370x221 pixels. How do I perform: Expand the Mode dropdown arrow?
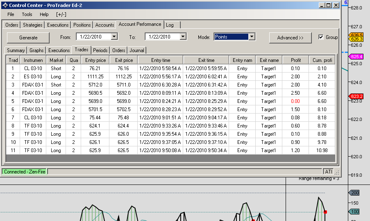(x=252, y=36)
